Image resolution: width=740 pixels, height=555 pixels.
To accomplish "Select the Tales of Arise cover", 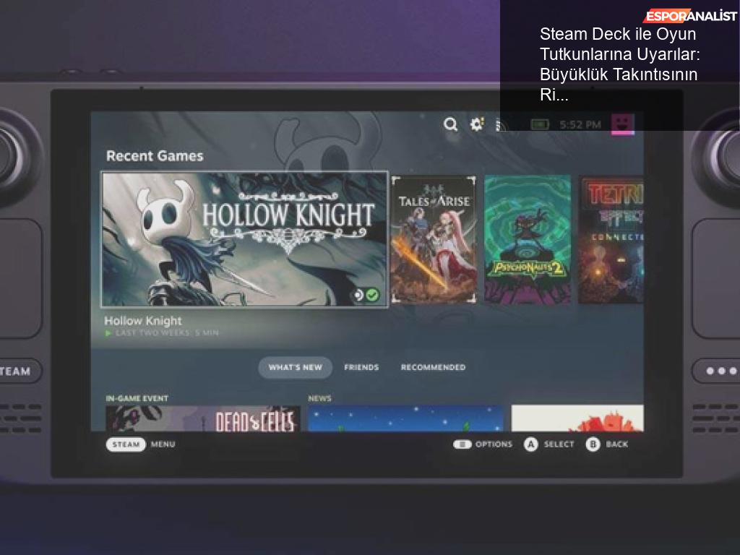I will coord(434,240).
